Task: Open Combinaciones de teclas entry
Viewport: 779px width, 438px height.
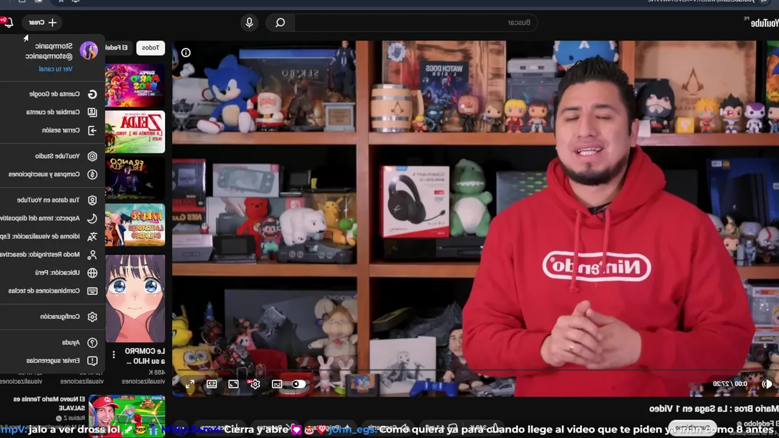Action: pyautogui.click(x=52, y=291)
